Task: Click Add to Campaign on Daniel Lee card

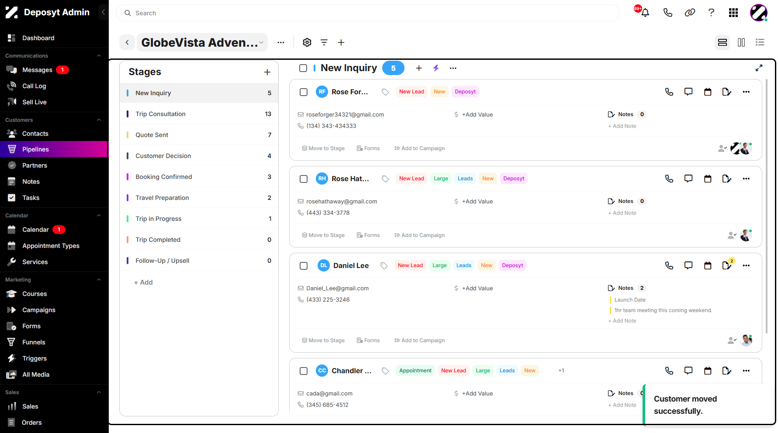Action: pyautogui.click(x=419, y=340)
